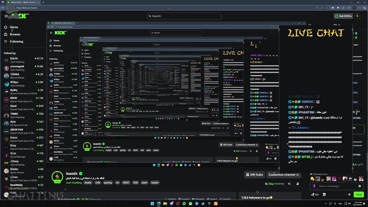This screenshot has width=368, height=207.
Task: Open Steam from the taskbar
Action: tap(203, 204)
